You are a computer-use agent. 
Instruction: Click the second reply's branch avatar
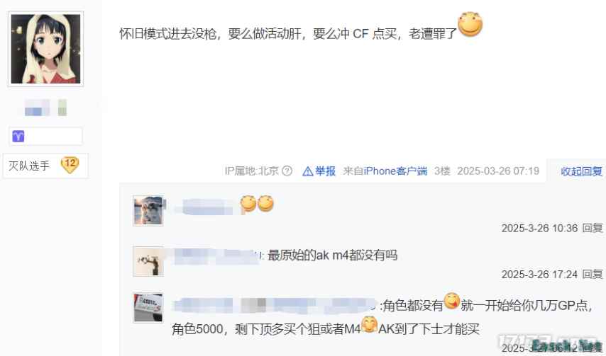(148, 261)
